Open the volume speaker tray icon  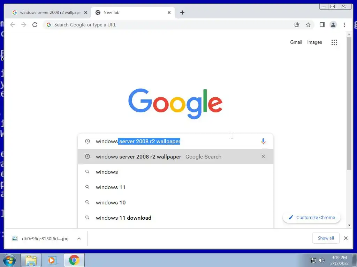[321, 260]
